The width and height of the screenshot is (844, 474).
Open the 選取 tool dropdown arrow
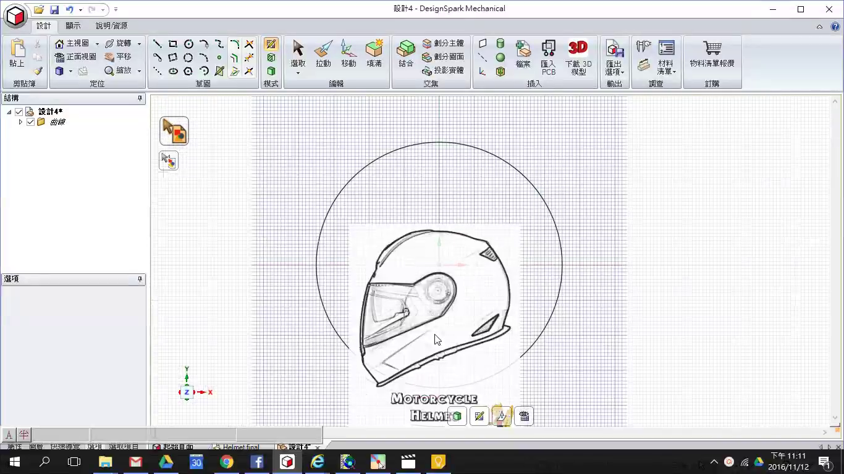pos(298,73)
